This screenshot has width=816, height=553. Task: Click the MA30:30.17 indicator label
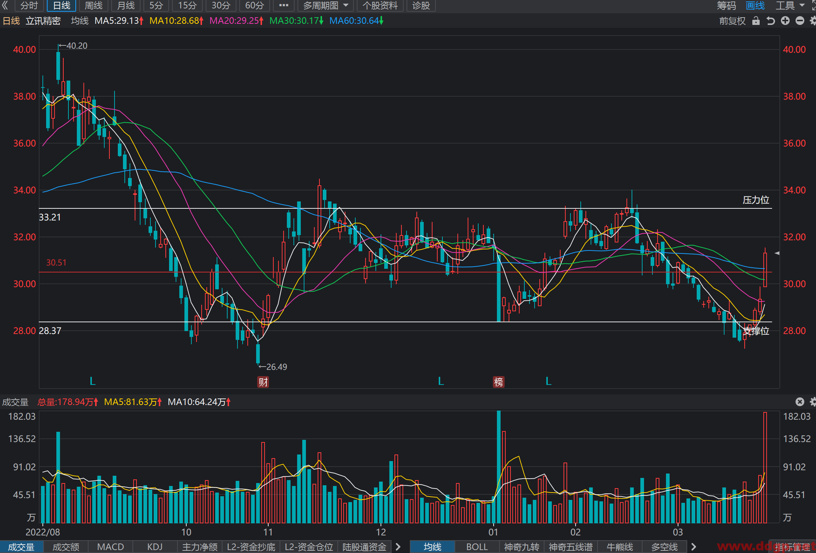coord(296,21)
